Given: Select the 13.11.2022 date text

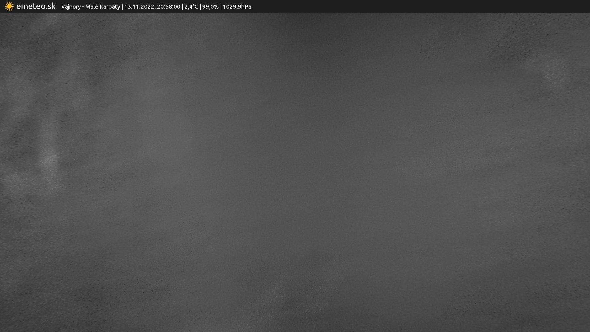Looking at the screenshot, I should point(139,7).
